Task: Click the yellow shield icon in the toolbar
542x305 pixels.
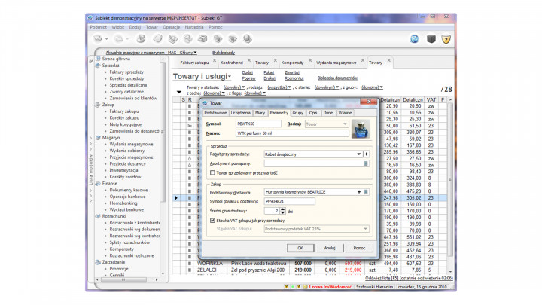Action: pyautogui.click(x=446, y=38)
